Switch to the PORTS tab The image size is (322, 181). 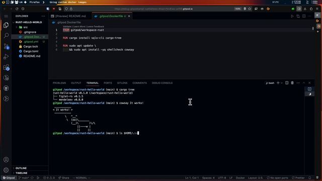(108, 83)
